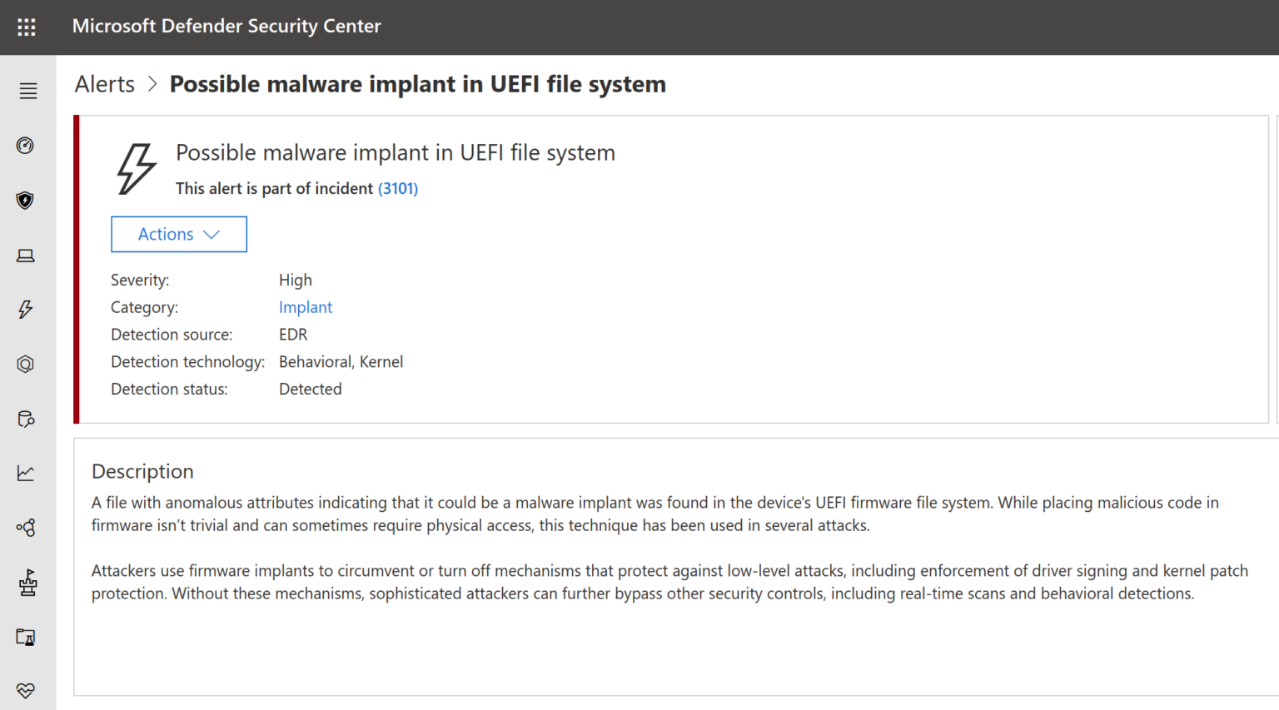Open the Reports chart icon
This screenshot has height=710, width=1279.
25,473
